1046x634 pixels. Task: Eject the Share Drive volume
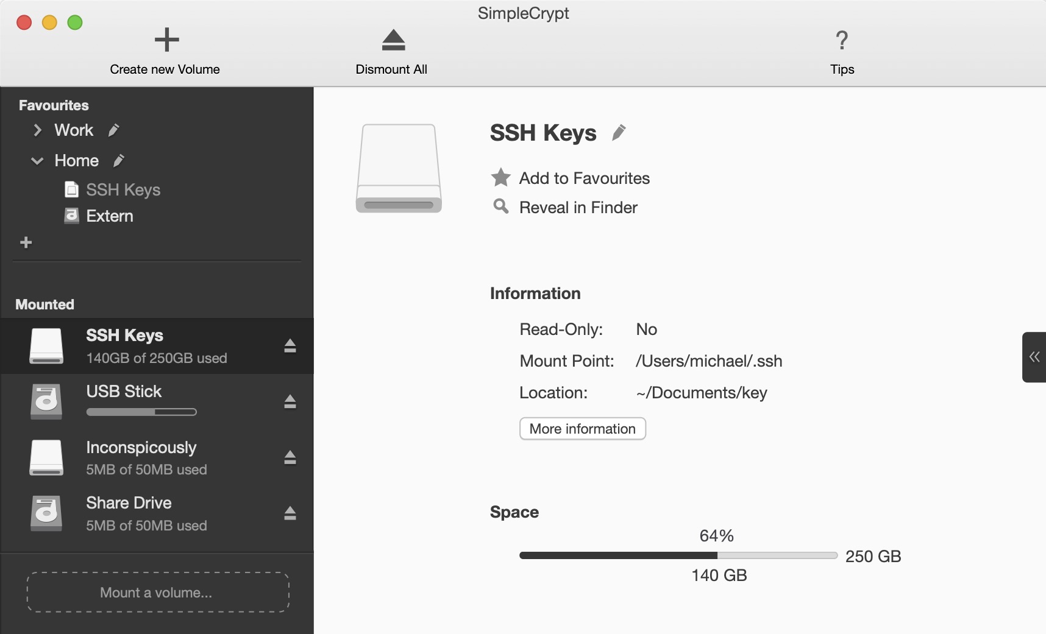pos(290,513)
